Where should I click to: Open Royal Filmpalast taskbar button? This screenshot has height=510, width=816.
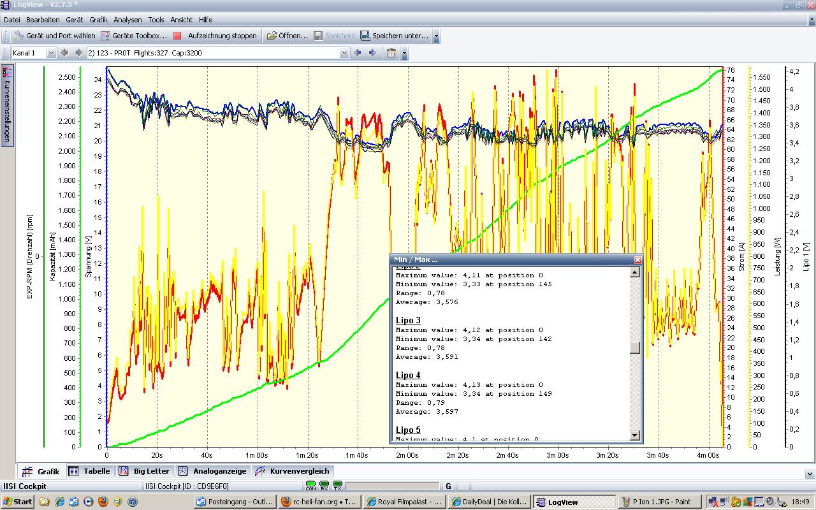(404, 502)
